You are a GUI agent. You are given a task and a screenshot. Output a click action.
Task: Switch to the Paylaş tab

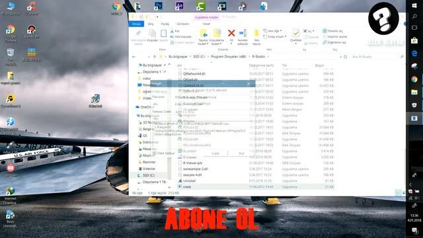pos(165,24)
